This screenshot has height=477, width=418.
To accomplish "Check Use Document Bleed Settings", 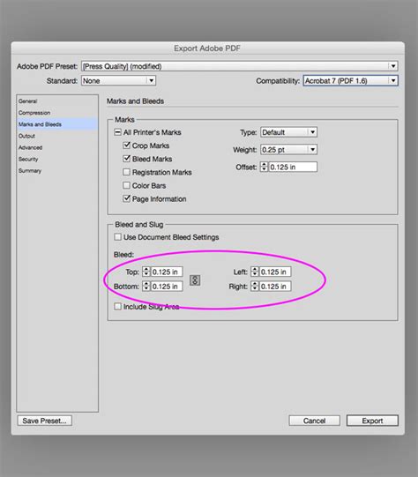I will tap(118, 237).
